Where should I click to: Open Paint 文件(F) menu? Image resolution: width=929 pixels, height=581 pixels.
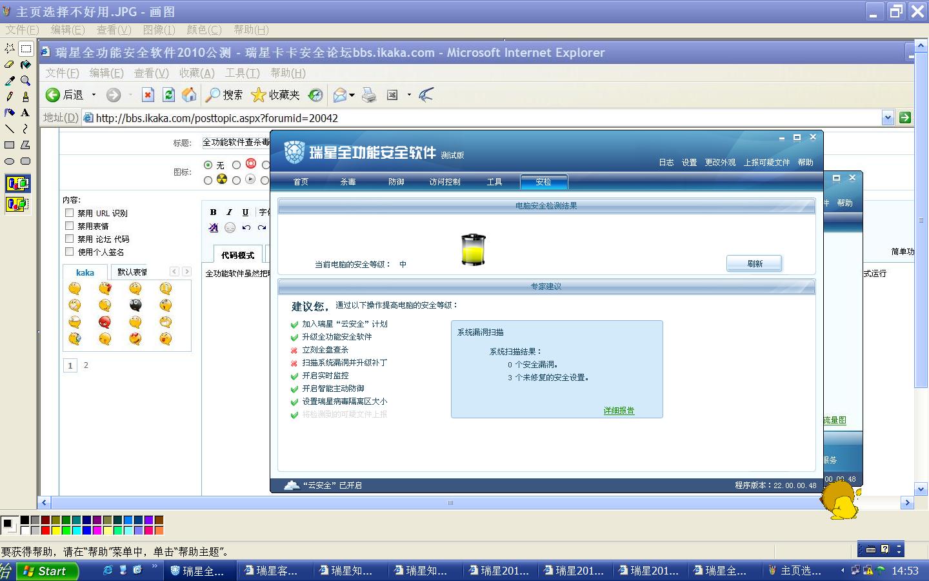22,30
